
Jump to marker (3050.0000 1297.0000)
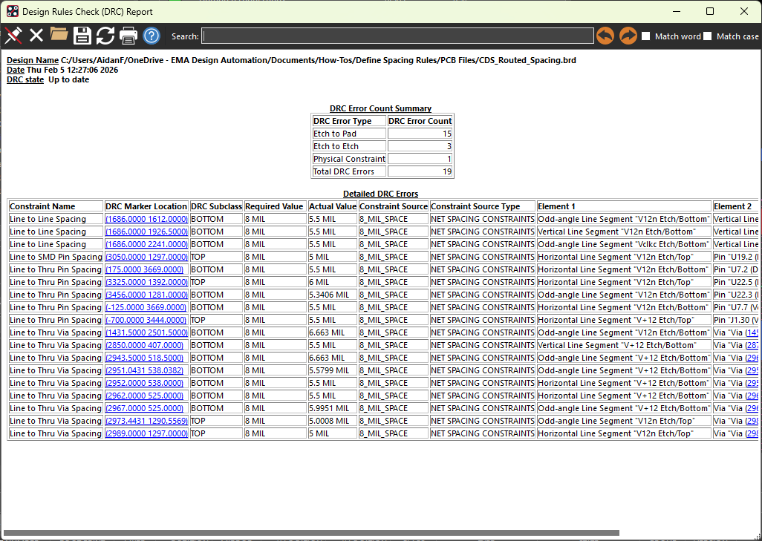coord(146,257)
